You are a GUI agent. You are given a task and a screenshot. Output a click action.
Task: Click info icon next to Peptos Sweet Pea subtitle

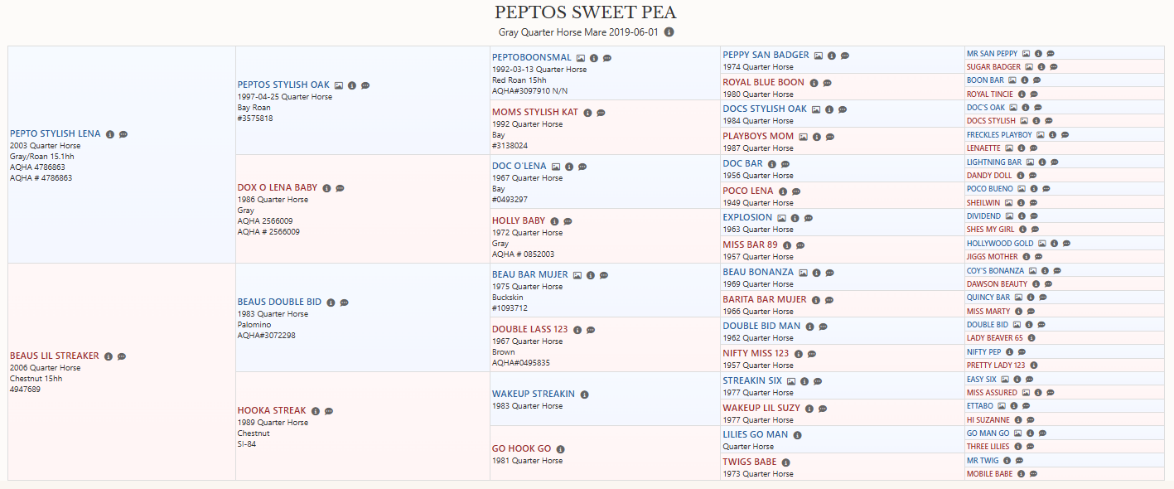pyautogui.click(x=669, y=32)
